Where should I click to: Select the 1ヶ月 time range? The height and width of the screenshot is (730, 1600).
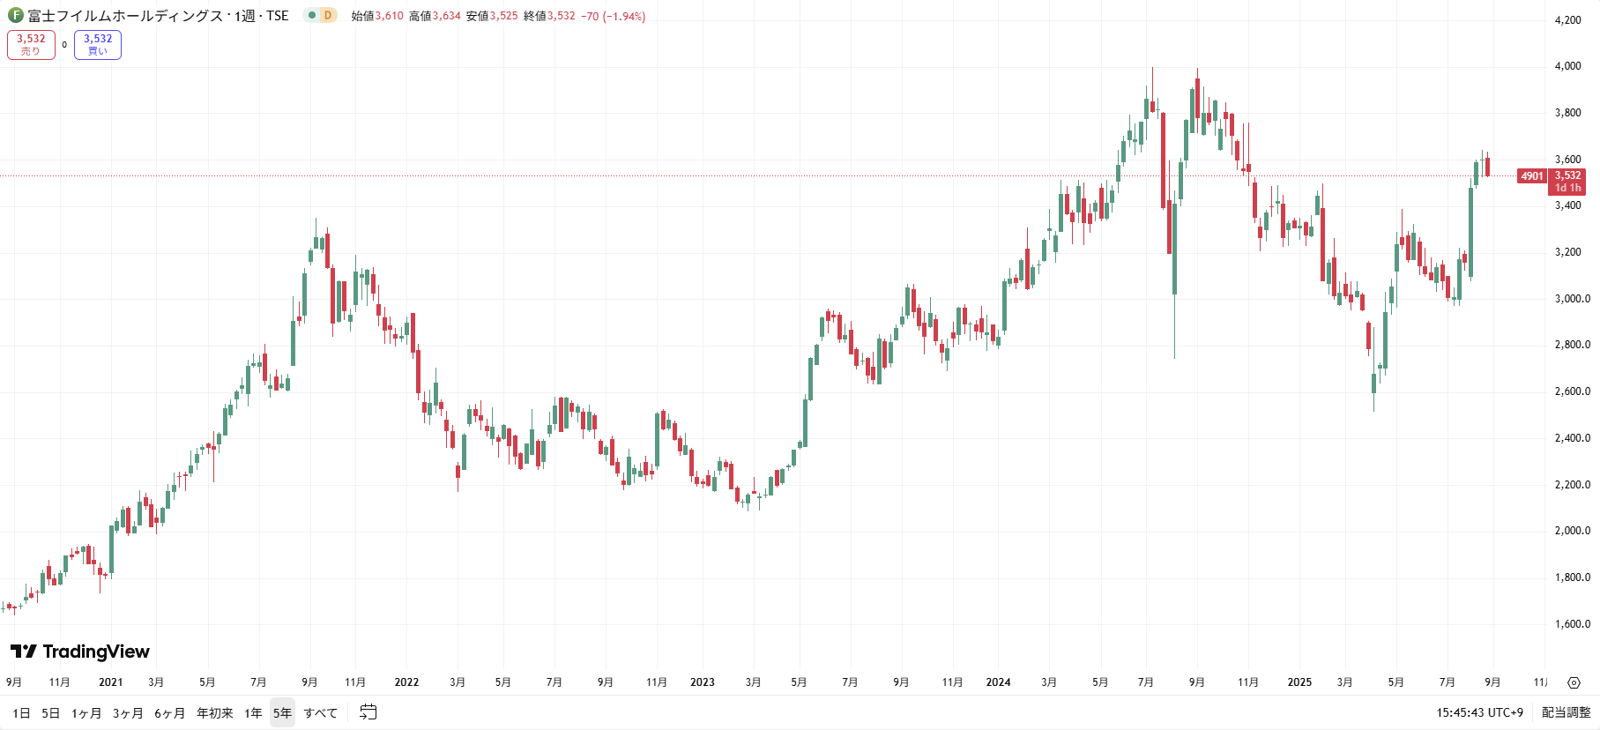86,712
